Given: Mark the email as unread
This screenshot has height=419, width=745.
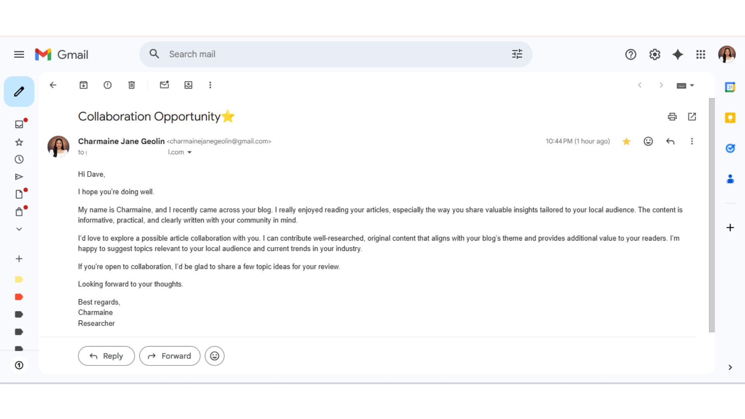Looking at the screenshot, I should tap(164, 85).
